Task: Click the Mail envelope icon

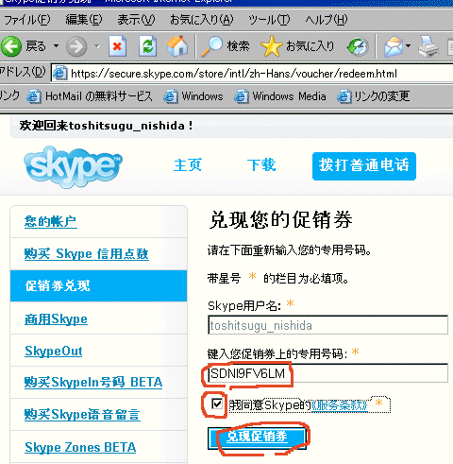Action: 394,46
